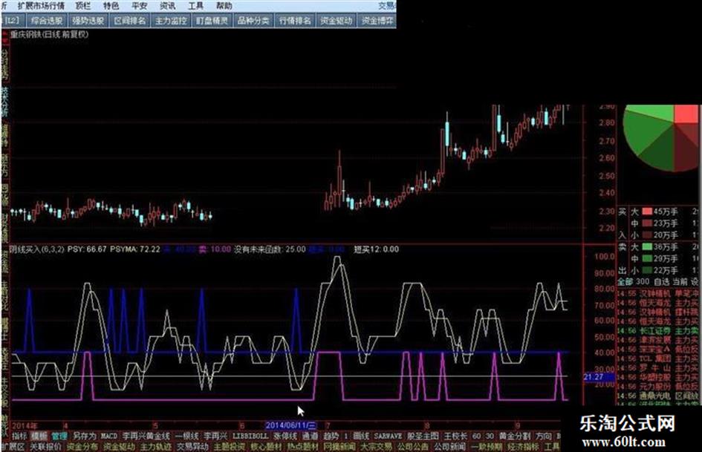This screenshot has height=452, width=702.
Task: Select the 当前 filter in alert list
Action: (680, 282)
